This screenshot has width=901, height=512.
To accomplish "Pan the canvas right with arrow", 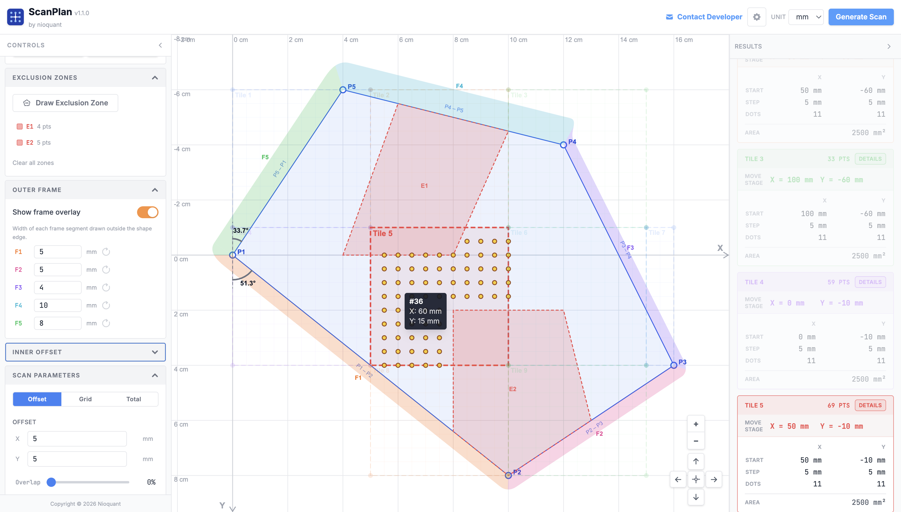I will tap(714, 479).
